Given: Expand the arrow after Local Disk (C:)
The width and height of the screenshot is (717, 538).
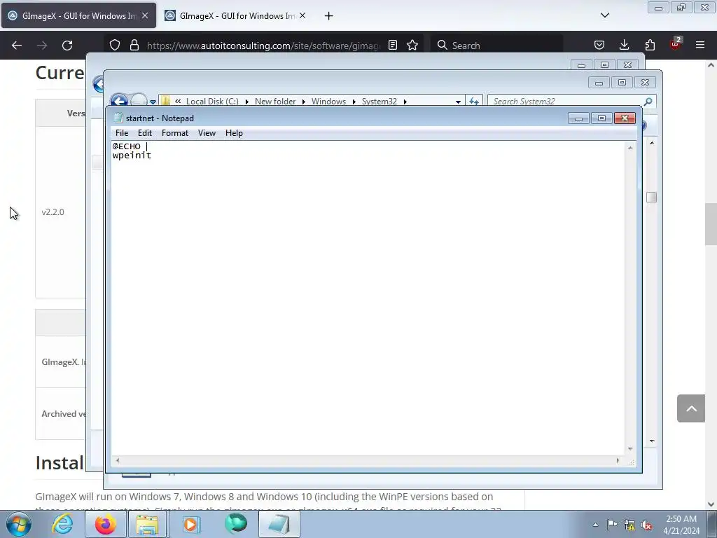Looking at the screenshot, I should [247, 102].
